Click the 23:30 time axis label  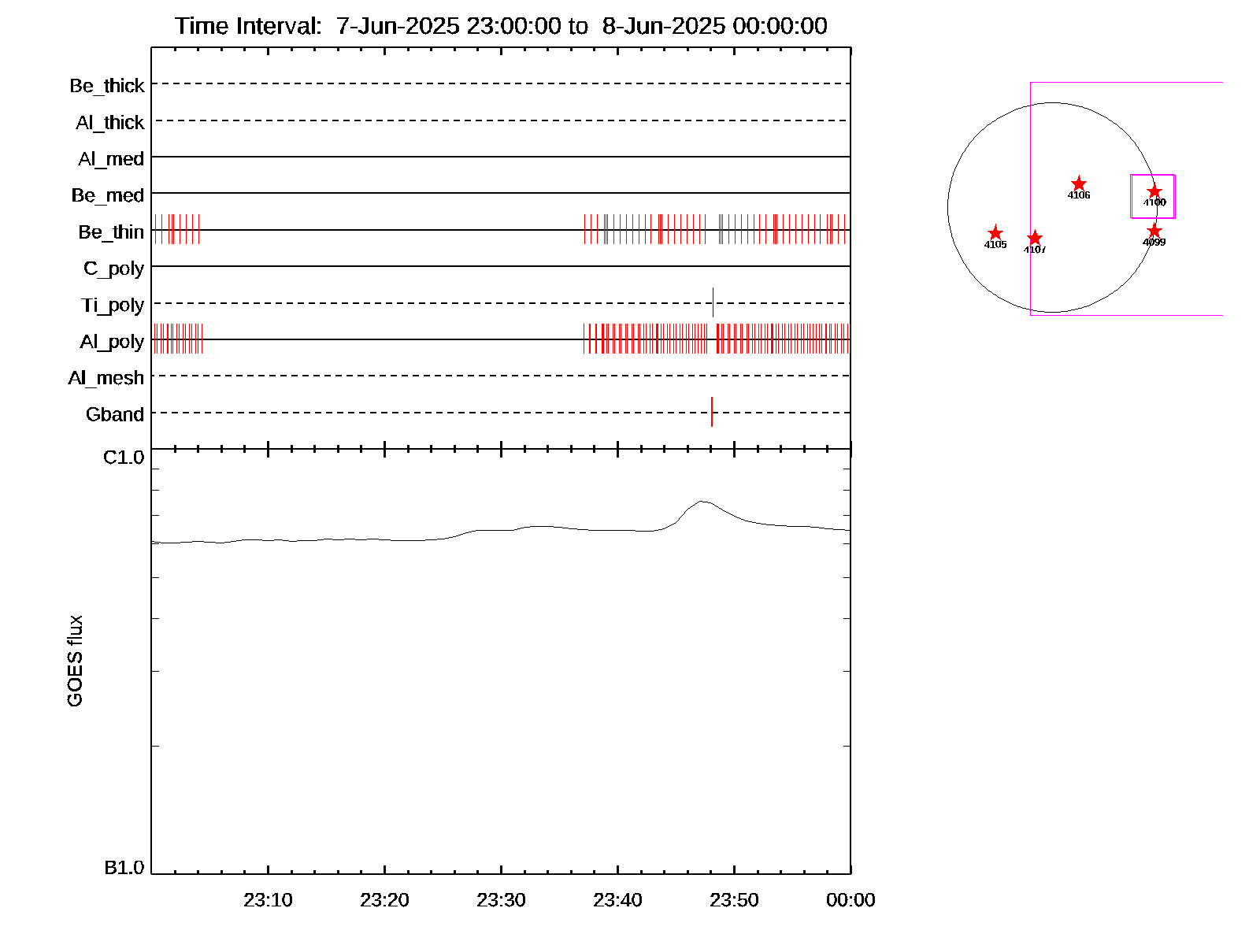click(x=501, y=900)
